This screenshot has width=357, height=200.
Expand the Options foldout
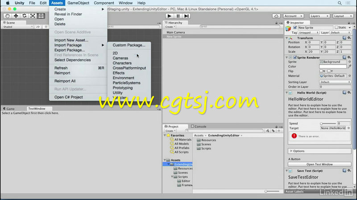291,151
